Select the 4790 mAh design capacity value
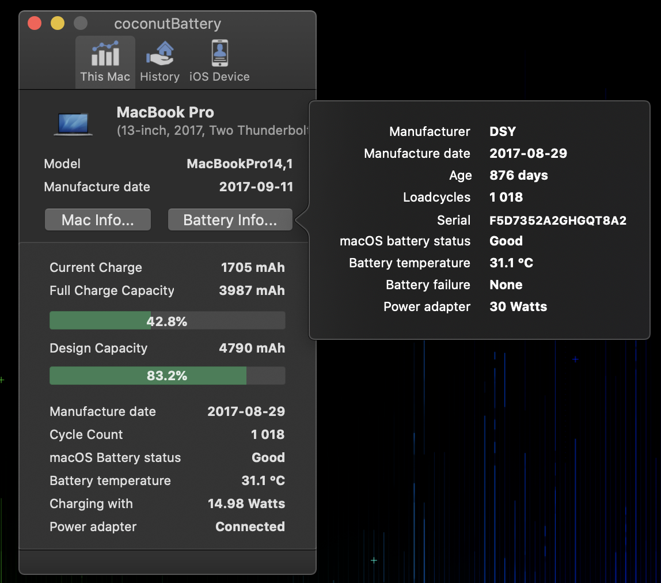This screenshot has height=583, width=661. point(252,348)
